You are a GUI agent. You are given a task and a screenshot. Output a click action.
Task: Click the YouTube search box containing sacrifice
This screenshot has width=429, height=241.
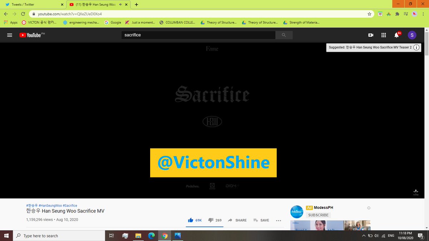(x=198, y=35)
